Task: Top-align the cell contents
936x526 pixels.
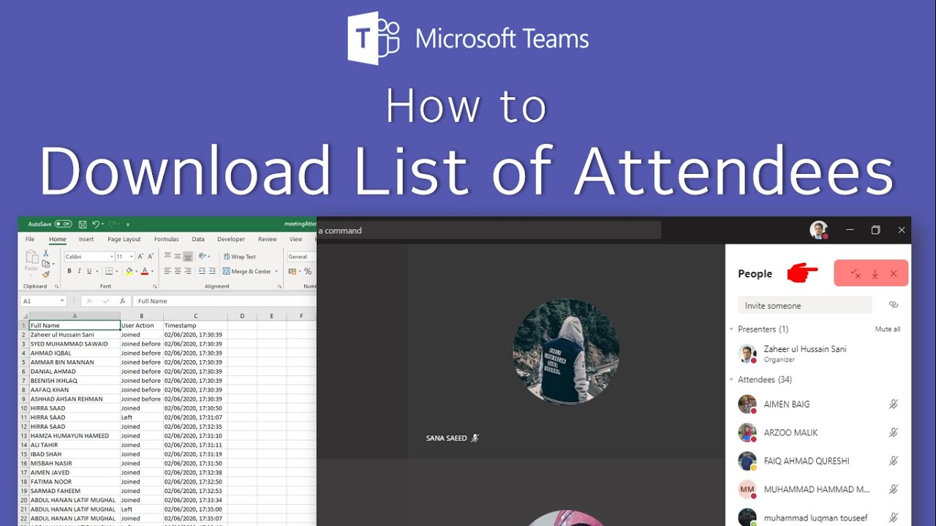Action: (167, 256)
